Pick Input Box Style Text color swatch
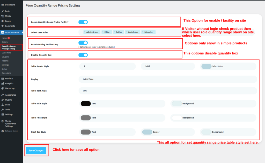The height and width of the screenshot is (163, 265). coord(85,132)
